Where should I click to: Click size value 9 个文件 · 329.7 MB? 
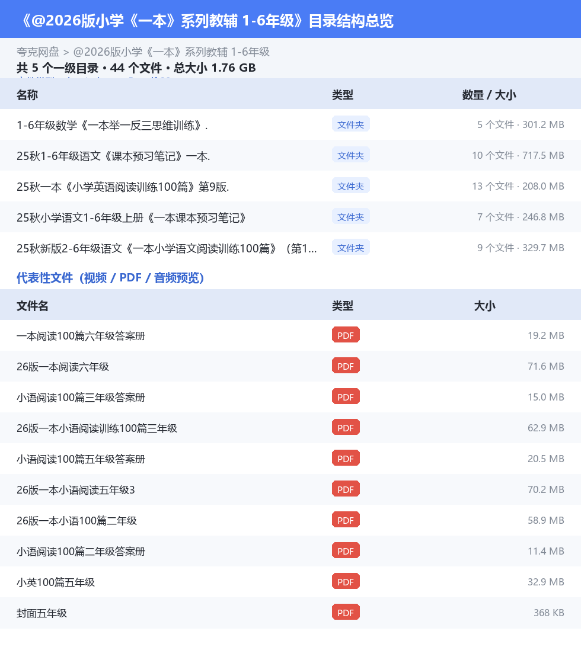(x=521, y=248)
